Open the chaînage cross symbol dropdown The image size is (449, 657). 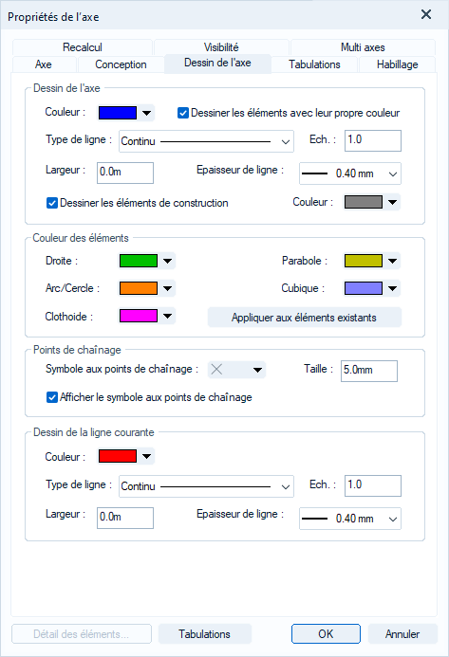(x=237, y=370)
